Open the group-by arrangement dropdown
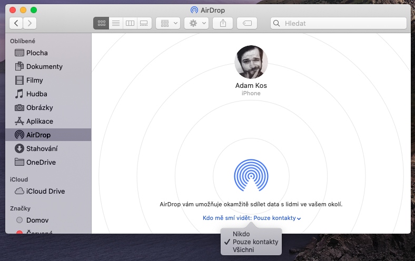Screen dimensions: 415x261 click(169, 23)
